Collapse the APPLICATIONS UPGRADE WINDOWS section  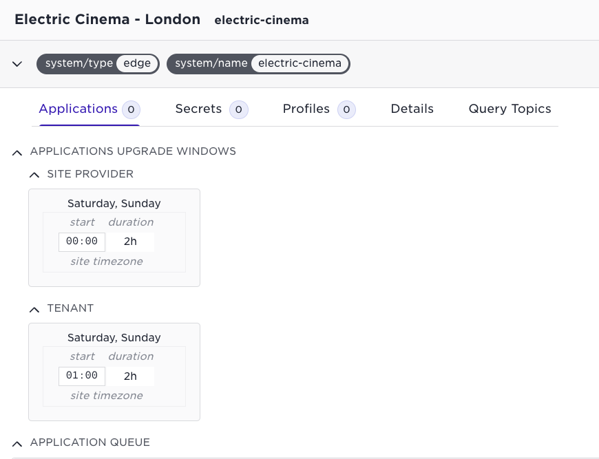(x=17, y=152)
